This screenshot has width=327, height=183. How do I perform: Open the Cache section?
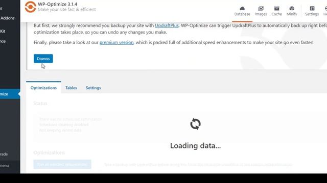tap(276, 11)
